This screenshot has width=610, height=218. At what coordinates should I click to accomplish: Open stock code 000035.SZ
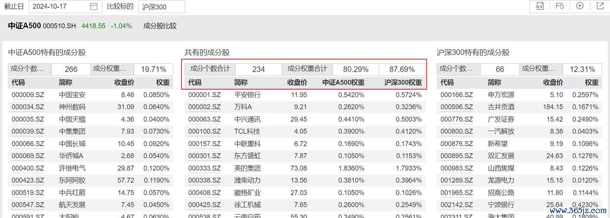(x=28, y=119)
